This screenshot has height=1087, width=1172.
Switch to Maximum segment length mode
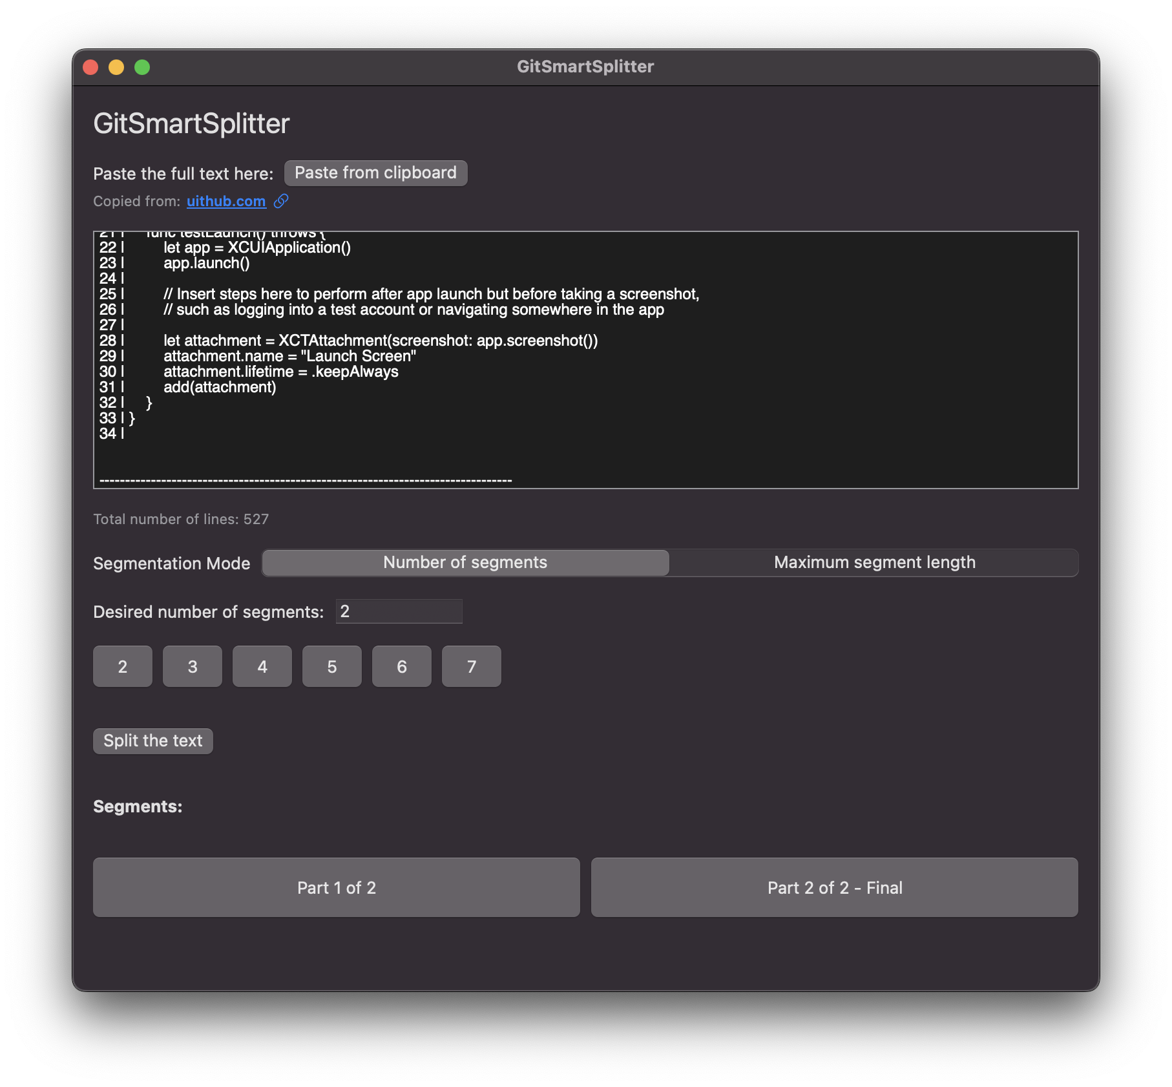874,562
